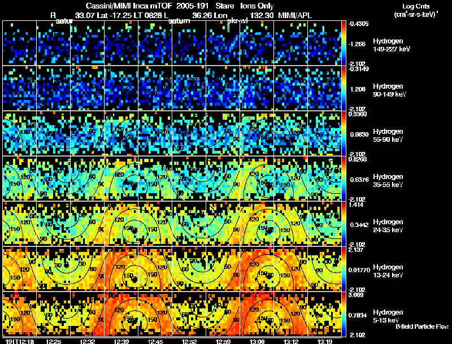Viewport: 452px width, 344px height.
Task: Click the 12:25 panel in 24-35 keV row
Action: [54, 224]
